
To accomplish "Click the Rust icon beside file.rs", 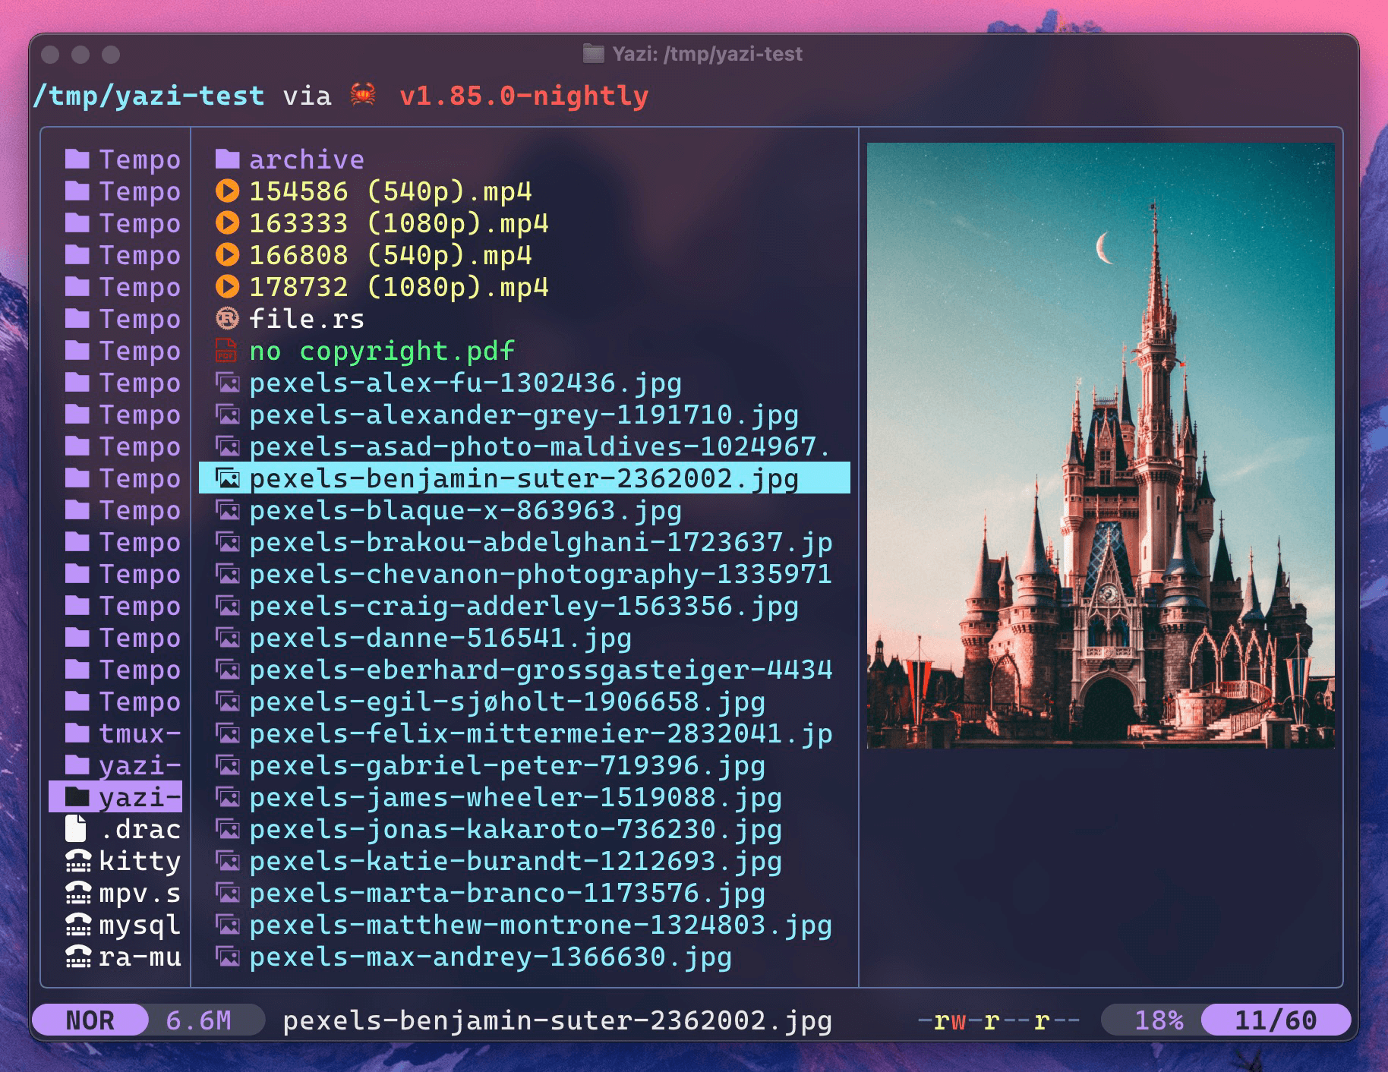I will pyautogui.click(x=227, y=319).
